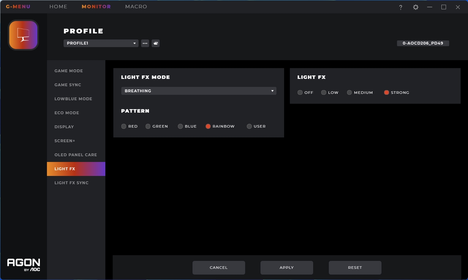The height and width of the screenshot is (280, 468).
Task: Open the OLED PANEL CARE section
Action: (76, 155)
